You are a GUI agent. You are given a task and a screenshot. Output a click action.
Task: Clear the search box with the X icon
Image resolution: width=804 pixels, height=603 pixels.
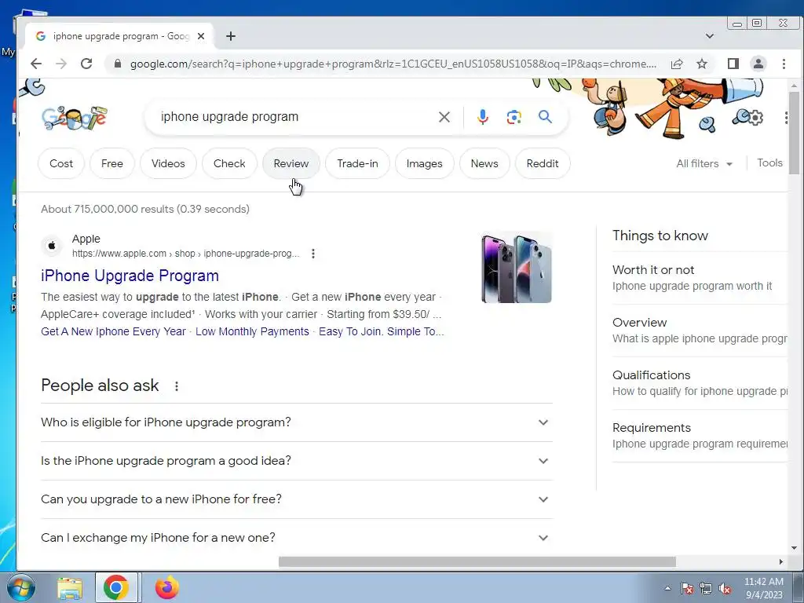coord(444,117)
